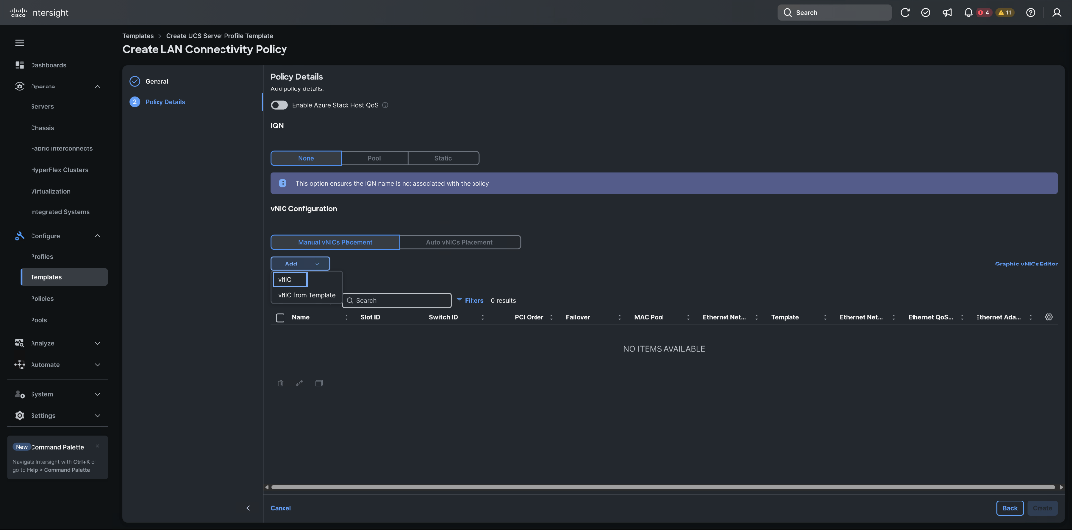Open Policies under Configure

point(42,299)
